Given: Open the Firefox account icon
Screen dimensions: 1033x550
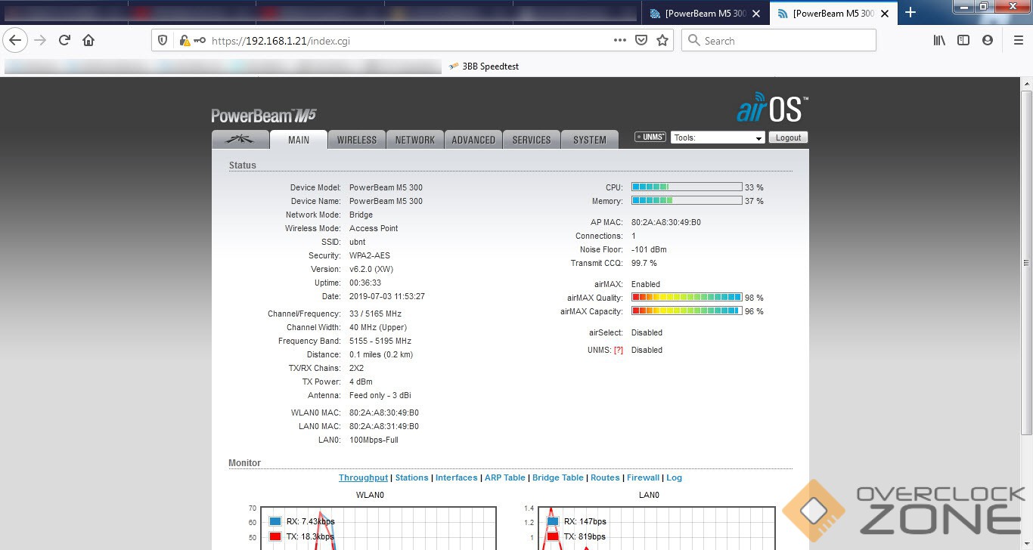Looking at the screenshot, I should (988, 41).
